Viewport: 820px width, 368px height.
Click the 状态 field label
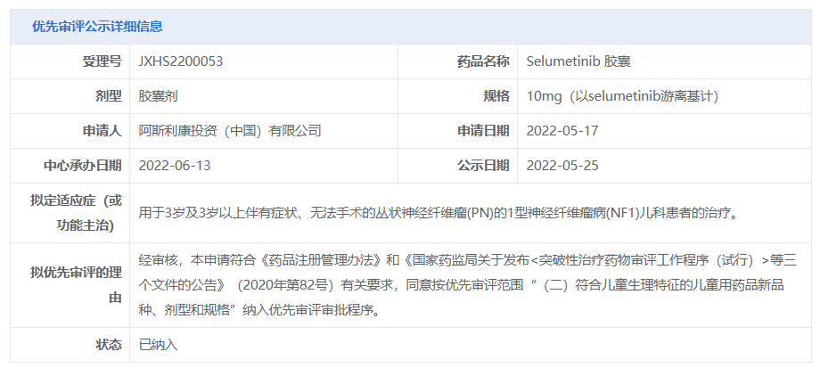(108, 344)
